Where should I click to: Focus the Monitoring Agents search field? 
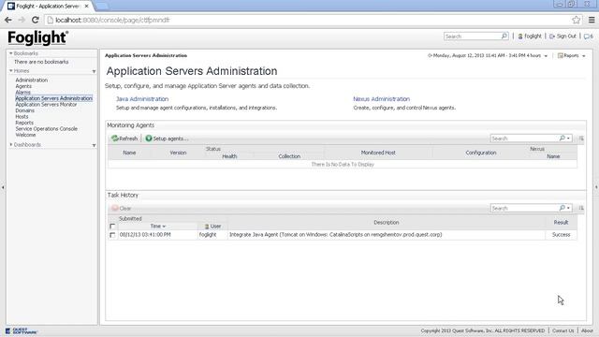(524, 139)
